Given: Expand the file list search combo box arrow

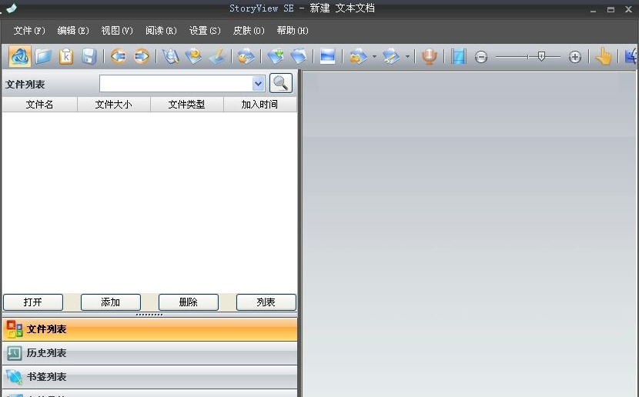Looking at the screenshot, I should pos(258,84).
